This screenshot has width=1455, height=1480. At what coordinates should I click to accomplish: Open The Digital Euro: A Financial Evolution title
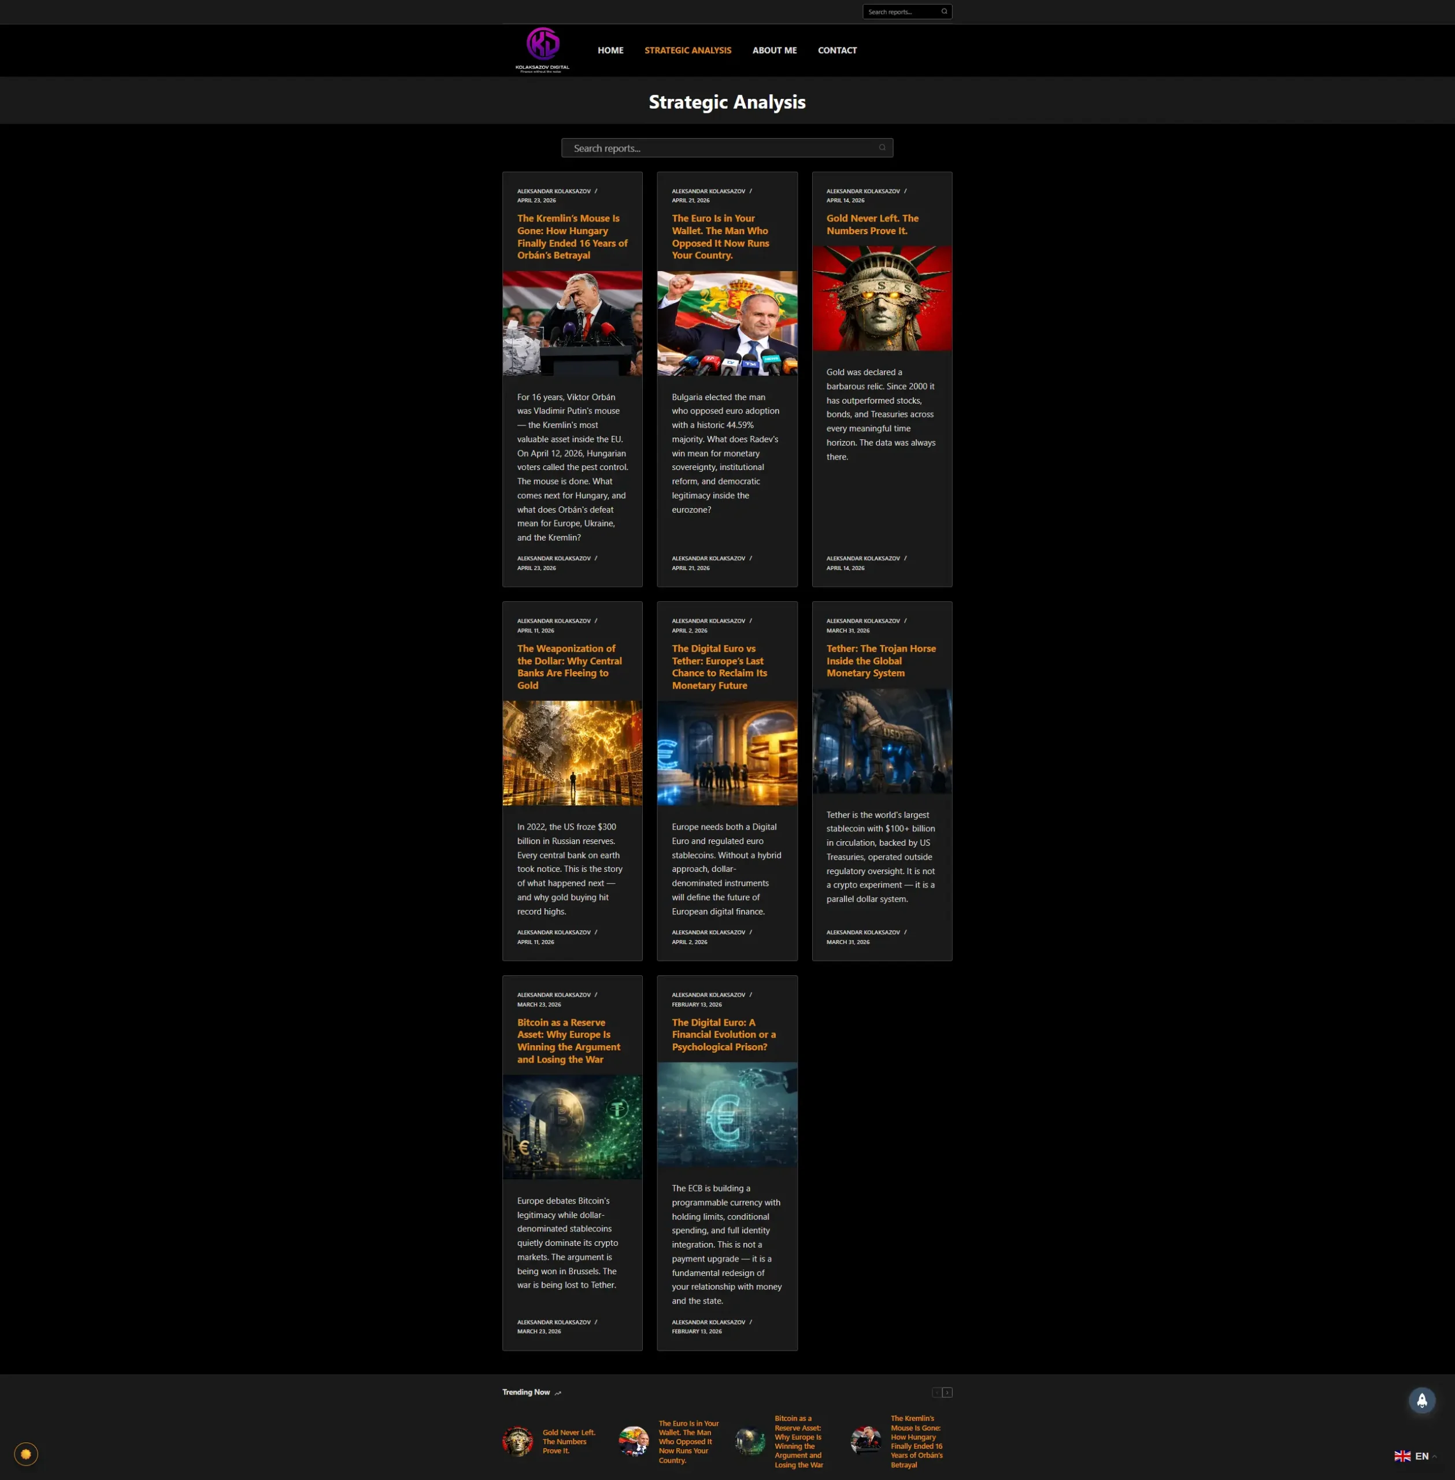click(x=724, y=1034)
